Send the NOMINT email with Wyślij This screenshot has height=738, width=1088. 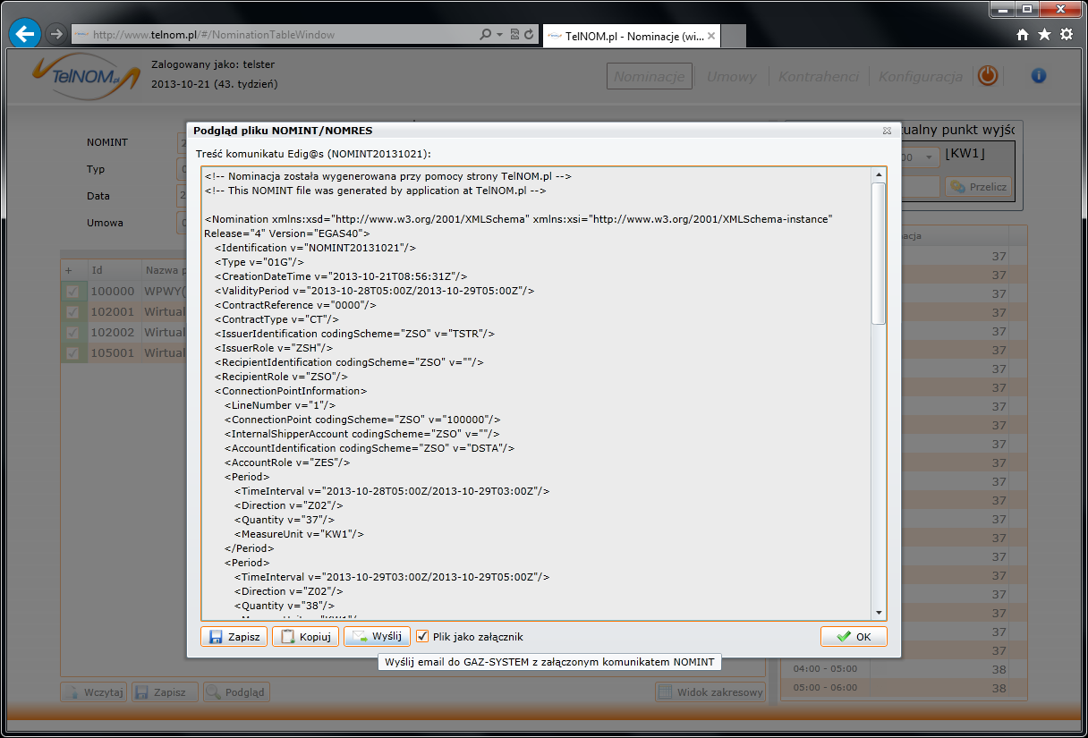point(377,637)
